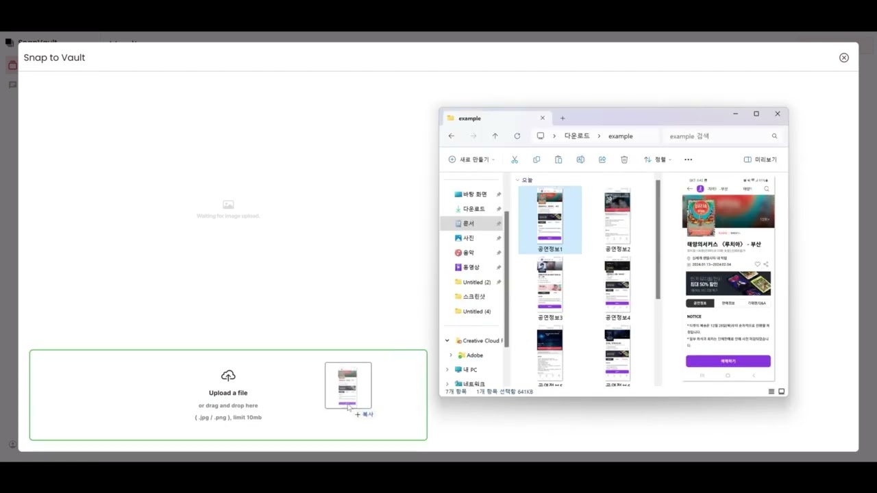This screenshot has height=493, width=877.
Task: Click the Copy icon in Explorer toolbar
Action: click(x=536, y=160)
